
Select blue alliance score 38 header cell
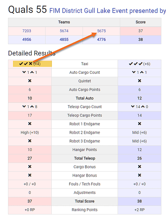click(141, 39)
